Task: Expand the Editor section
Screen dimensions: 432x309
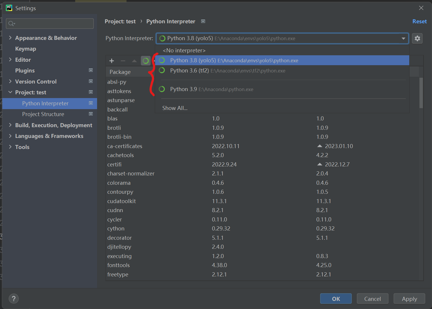Action: coord(10,59)
